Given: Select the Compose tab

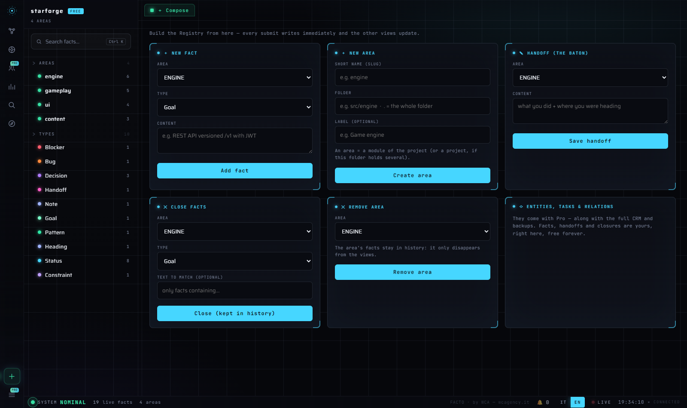Looking at the screenshot, I should tap(170, 10).
